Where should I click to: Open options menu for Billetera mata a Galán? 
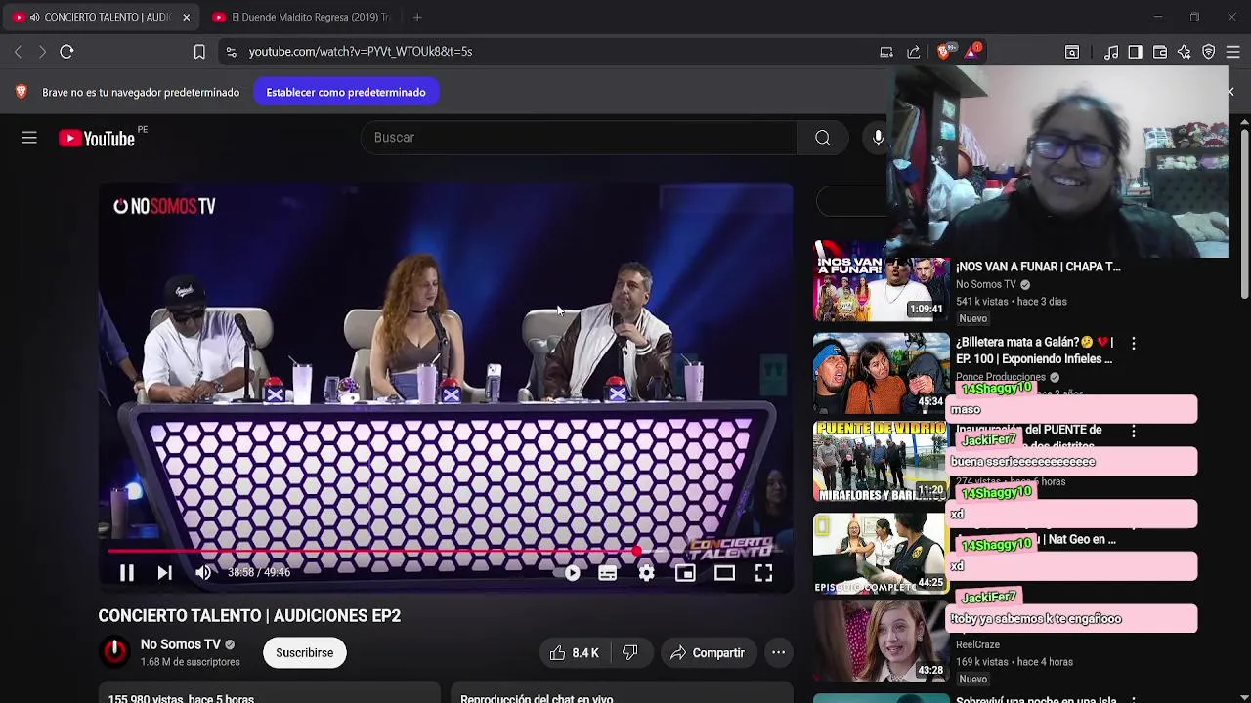pos(1133,344)
